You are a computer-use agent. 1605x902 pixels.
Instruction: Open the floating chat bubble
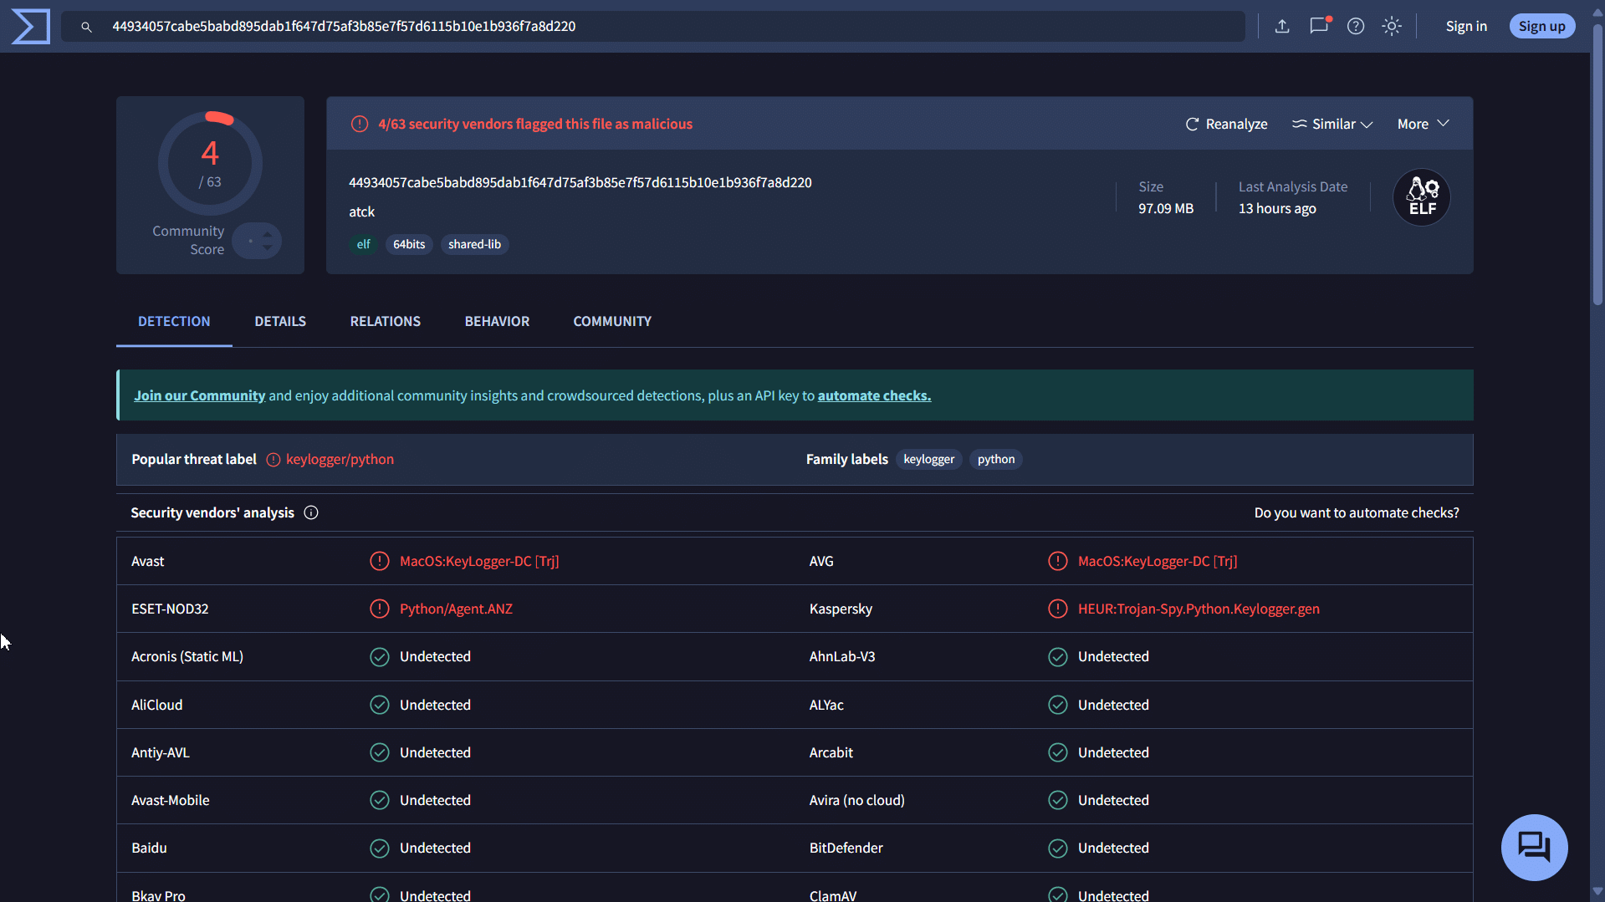1534,847
